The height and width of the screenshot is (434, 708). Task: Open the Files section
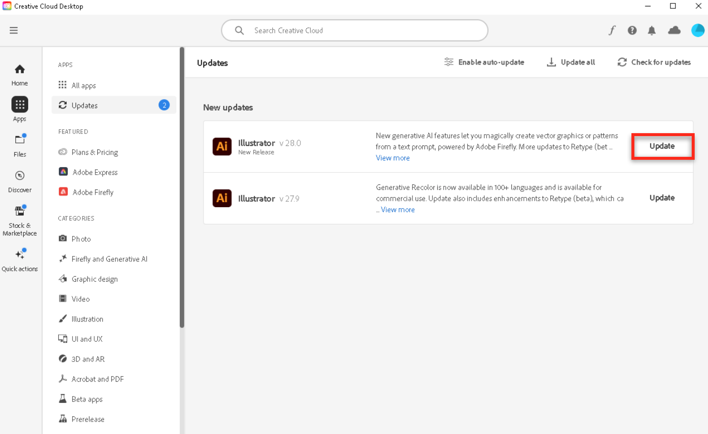(x=19, y=145)
